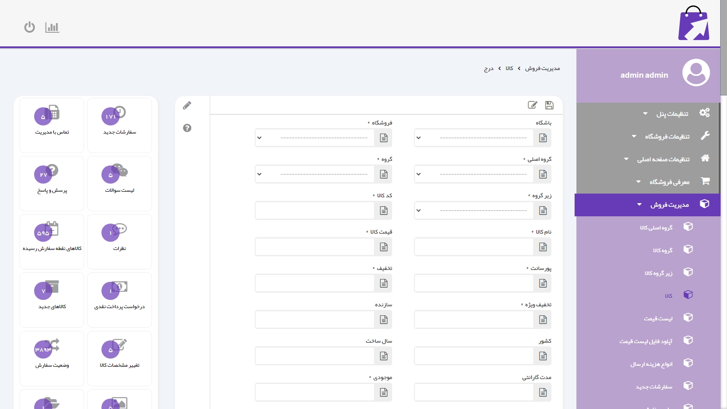
Task: Click the نام کالا input field
Action: pyautogui.click(x=473, y=247)
